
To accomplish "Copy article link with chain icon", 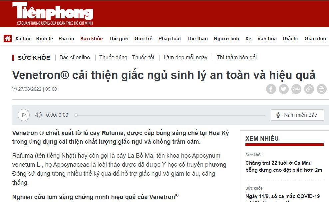I will [x=309, y=89].
